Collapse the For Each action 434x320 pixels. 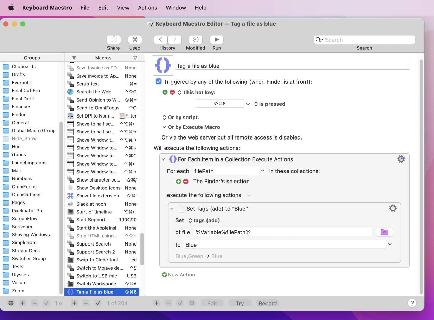pos(163,159)
